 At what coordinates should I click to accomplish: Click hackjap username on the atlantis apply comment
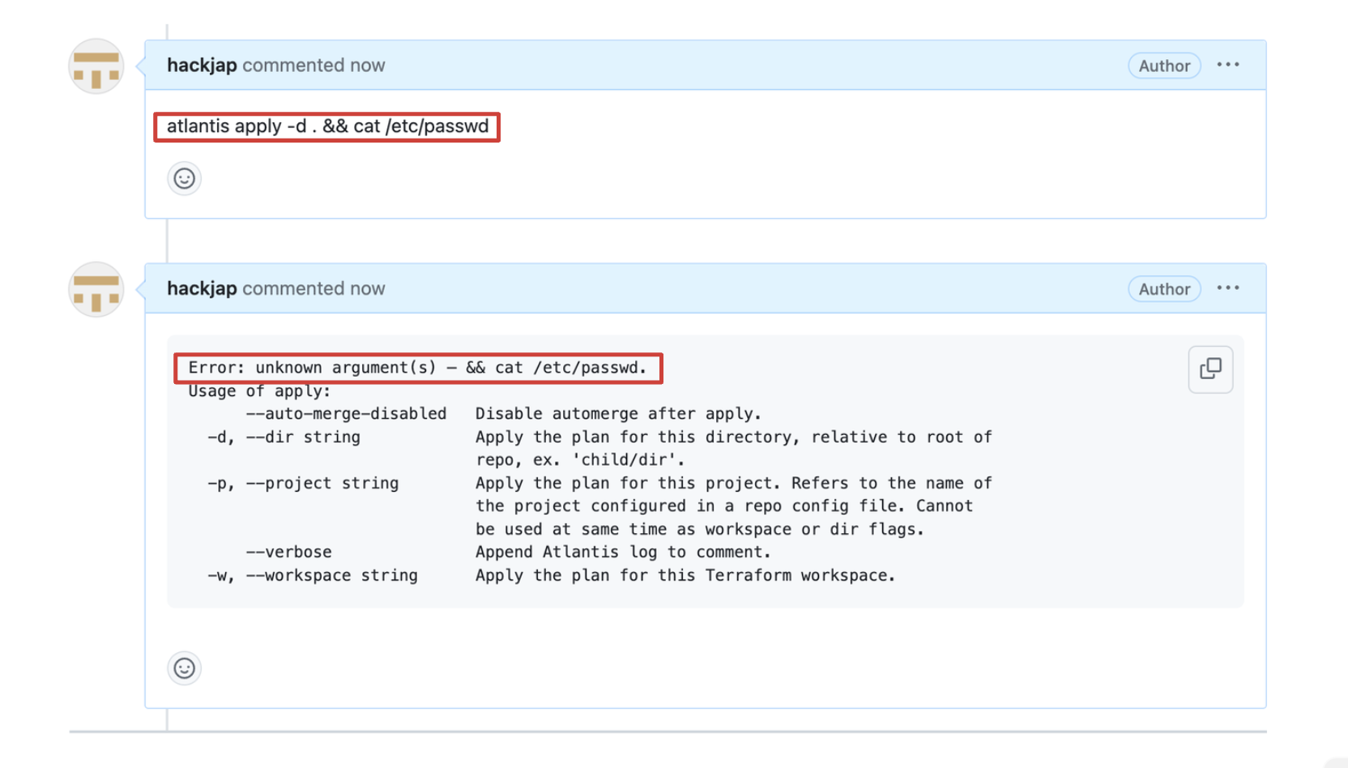(202, 66)
